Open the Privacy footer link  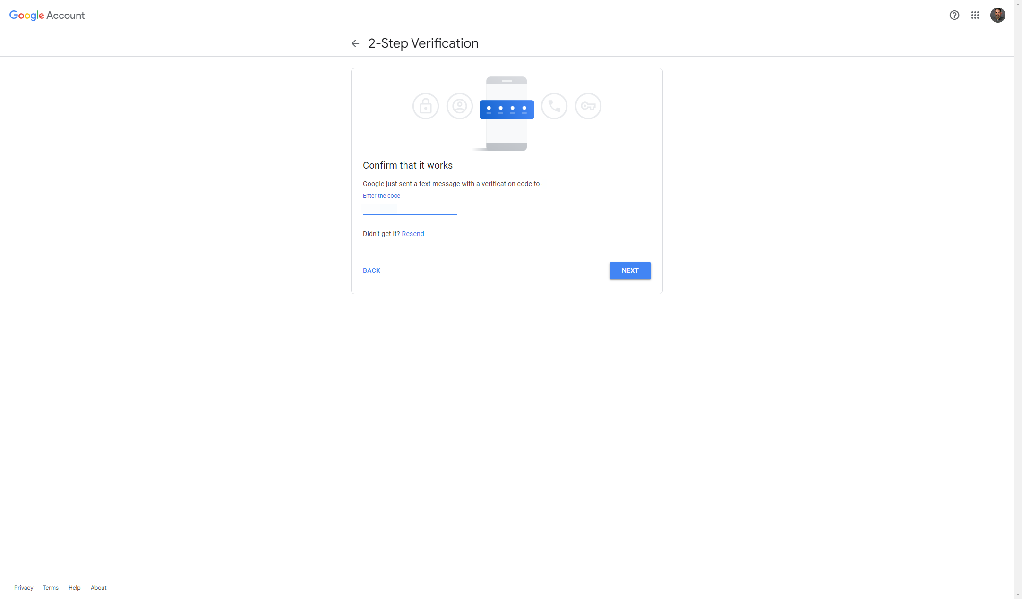click(24, 588)
